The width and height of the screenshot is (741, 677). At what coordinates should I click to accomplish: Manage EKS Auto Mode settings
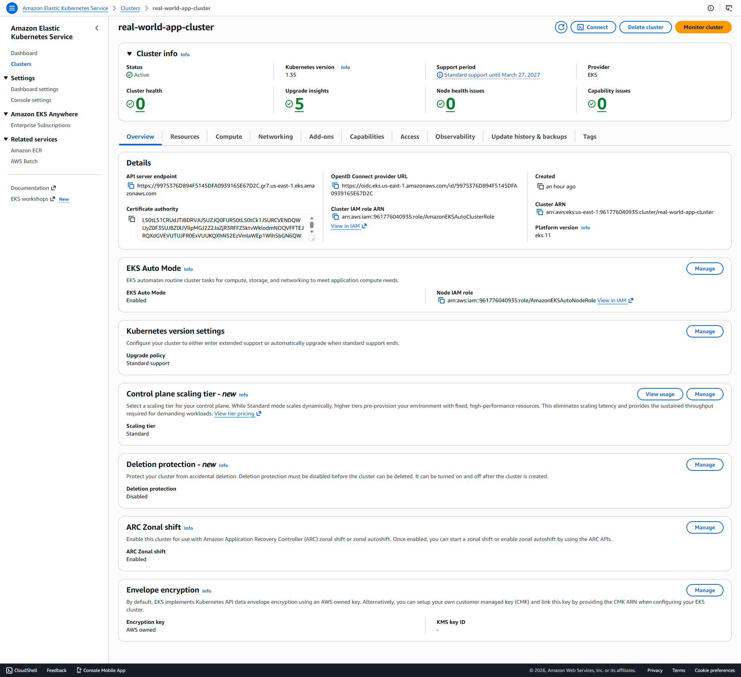(x=705, y=269)
